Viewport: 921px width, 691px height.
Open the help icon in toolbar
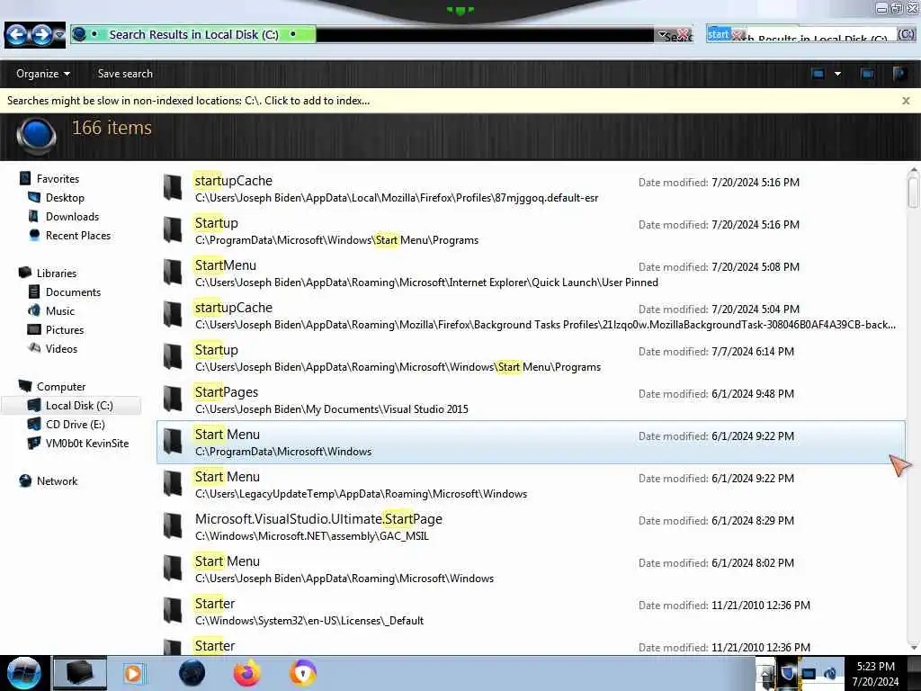point(899,74)
